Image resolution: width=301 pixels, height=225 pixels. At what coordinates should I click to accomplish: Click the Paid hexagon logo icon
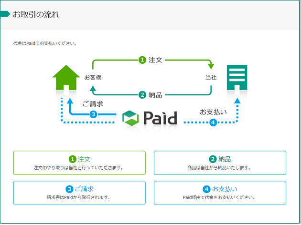(x=130, y=118)
